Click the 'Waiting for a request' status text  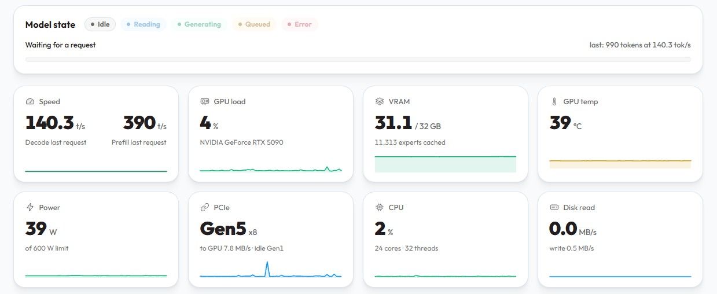[61, 45]
